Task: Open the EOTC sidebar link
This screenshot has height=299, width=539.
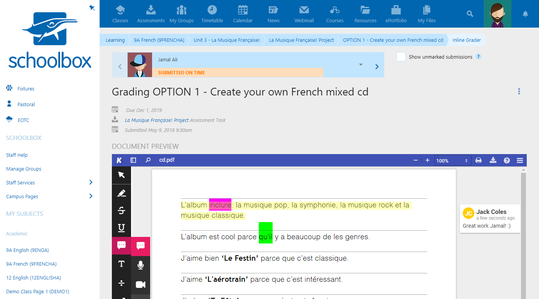Action: [23, 120]
